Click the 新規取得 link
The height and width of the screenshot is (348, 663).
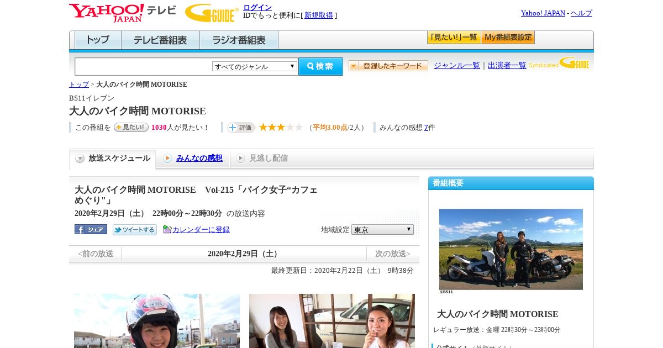pos(319,15)
